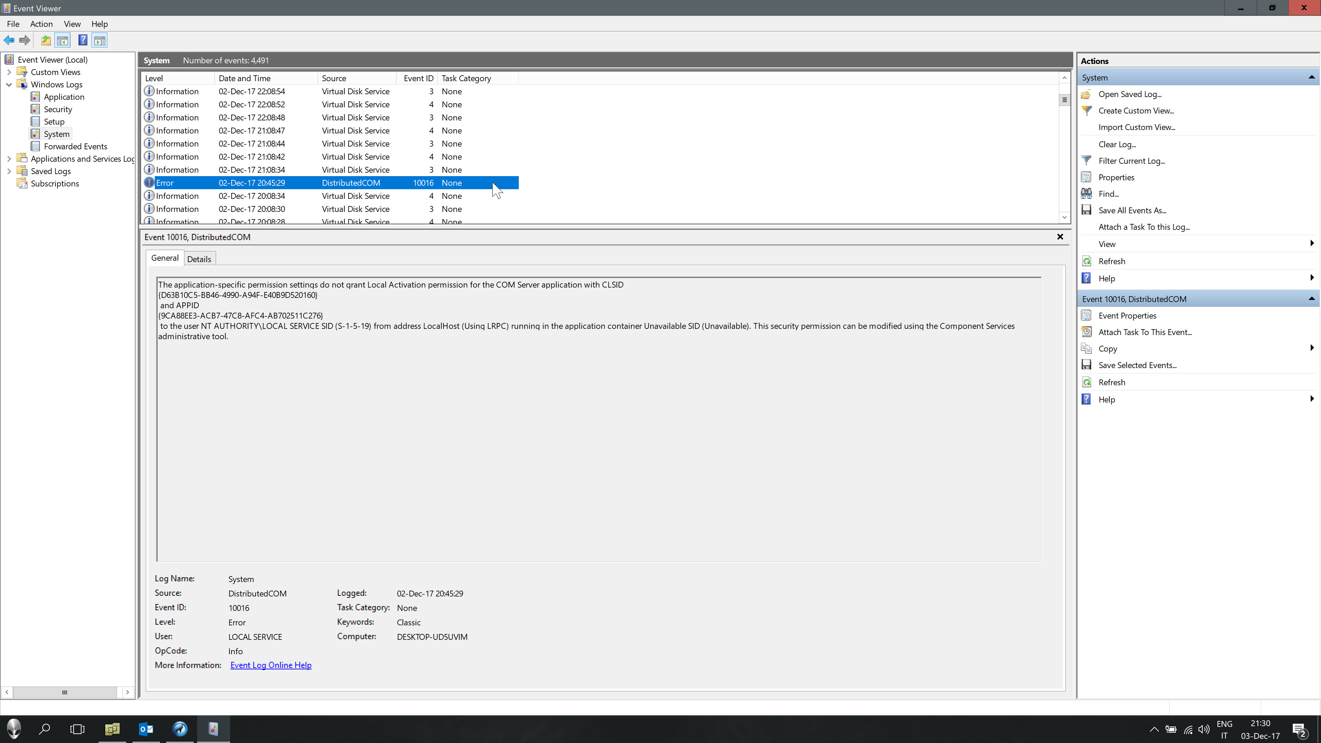Collapse the Windows Logs tree node

[x=9, y=85]
